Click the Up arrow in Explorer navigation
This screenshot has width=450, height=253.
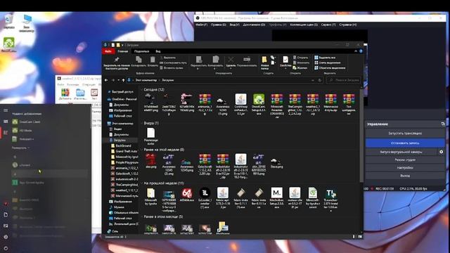coord(124,80)
